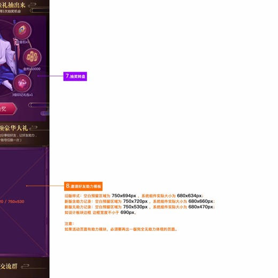Image resolution: width=278 pixels, height=278 pixels.
Task: Click the 礼抽出来 section heading
Action: pos(12,5)
